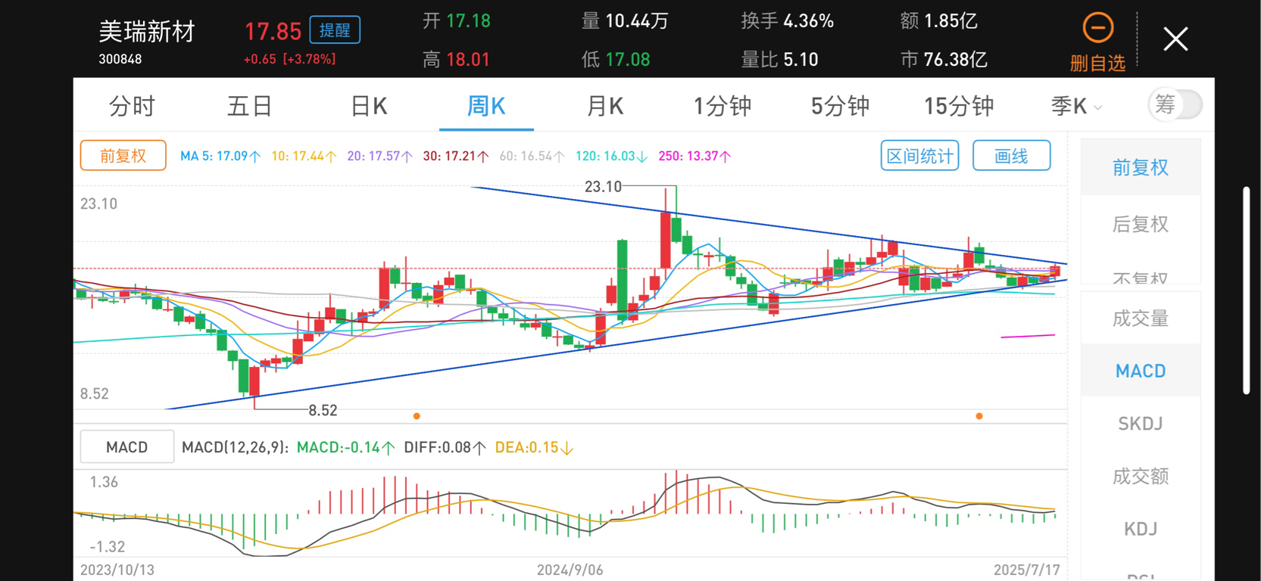Click the 量 10.44万 volume value
1261x581 pixels.
click(625, 21)
